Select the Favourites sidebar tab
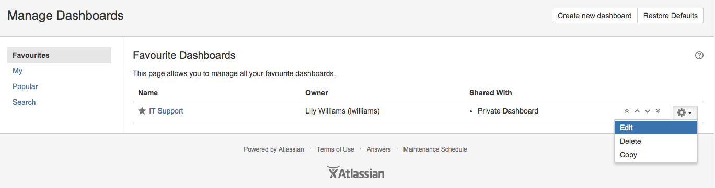The width and height of the screenshot is (715, 188). [x=60, y=55]
